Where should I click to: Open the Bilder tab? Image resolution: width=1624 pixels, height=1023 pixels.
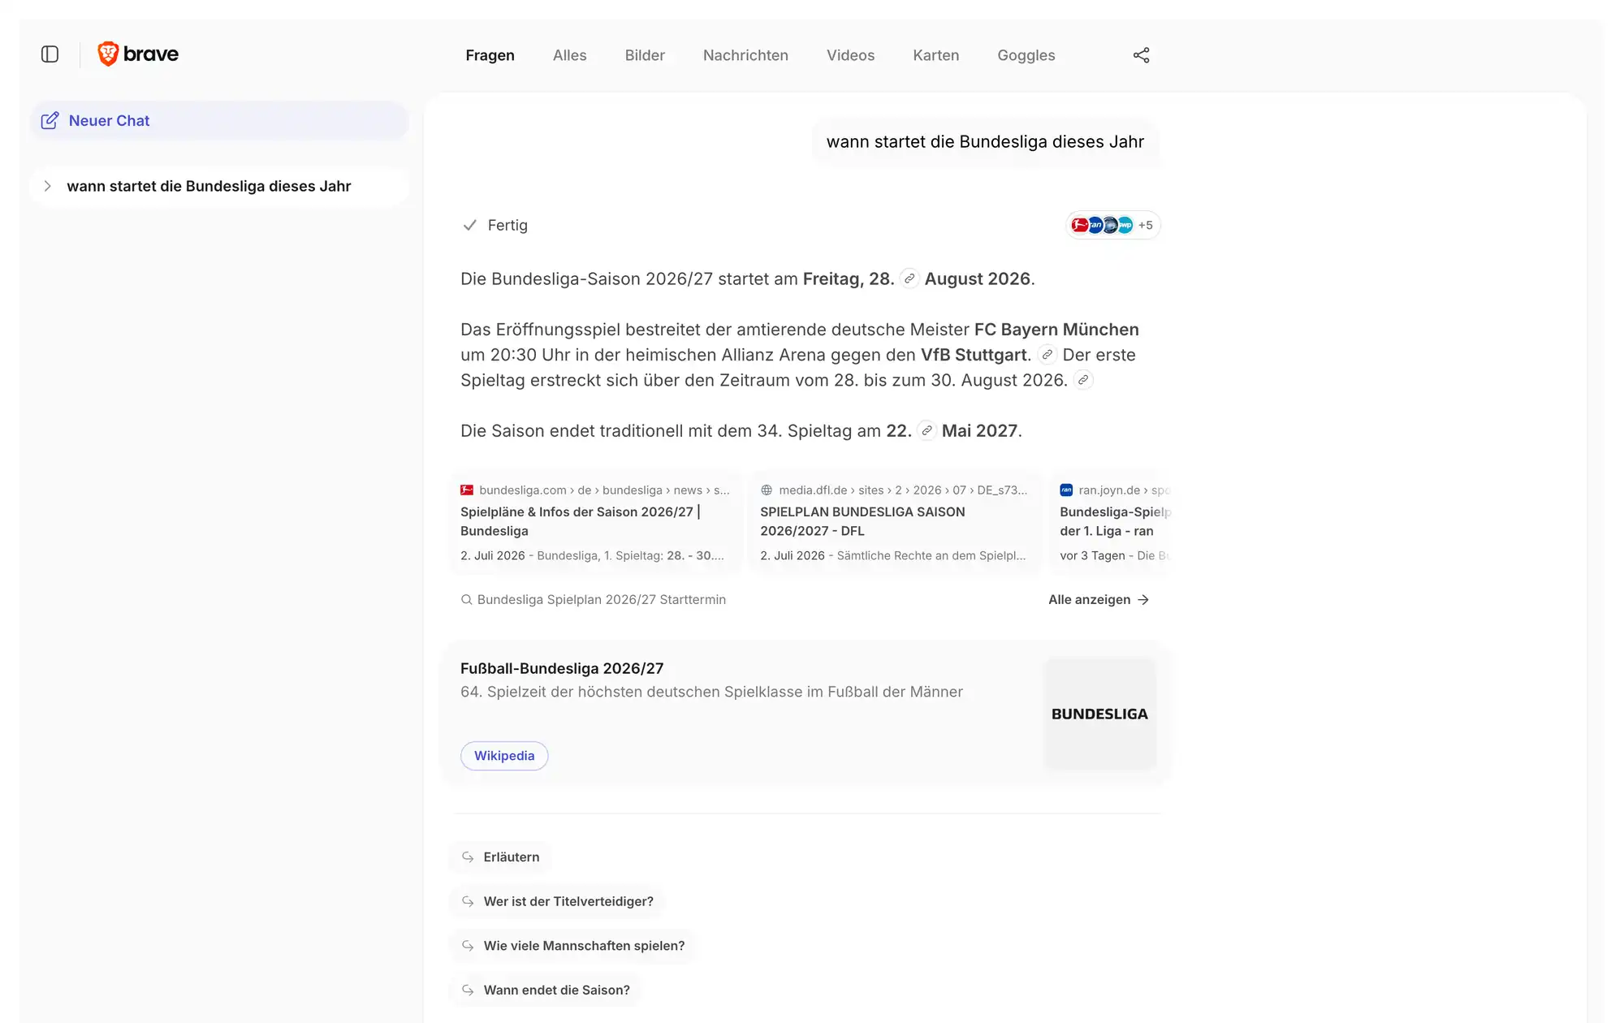(645, 55)
